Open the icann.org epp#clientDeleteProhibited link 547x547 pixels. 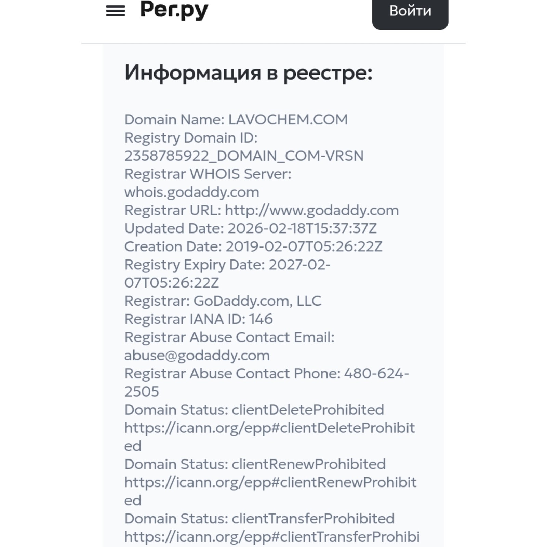coord(269,428)
